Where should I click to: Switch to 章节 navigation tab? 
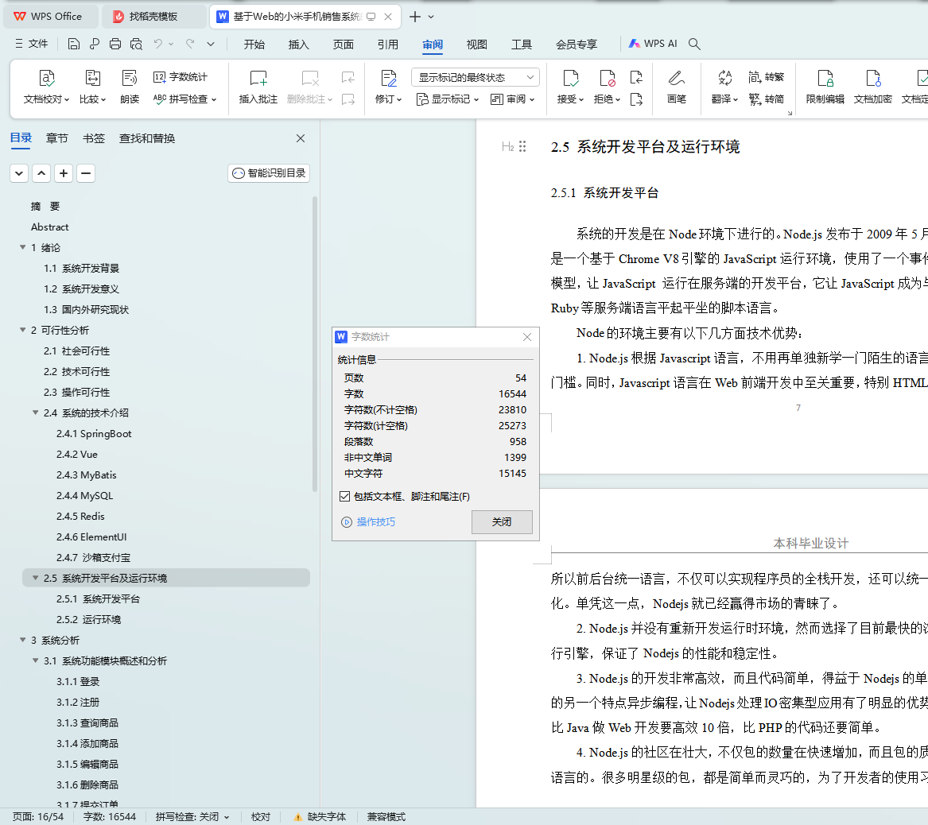click(x=56, y=138)
